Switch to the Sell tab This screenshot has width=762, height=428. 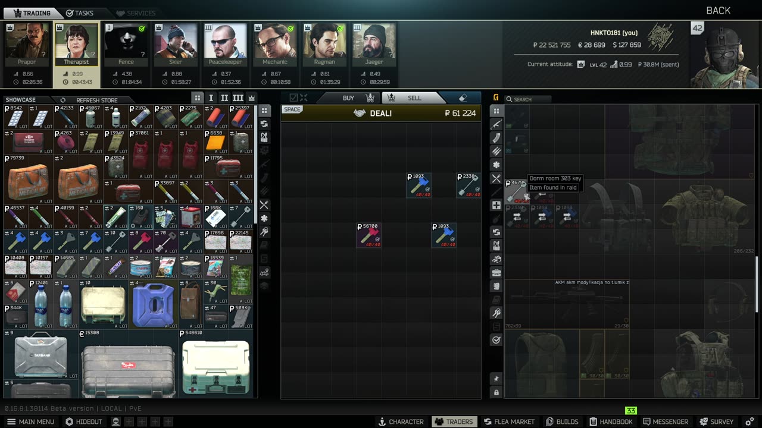414,98
